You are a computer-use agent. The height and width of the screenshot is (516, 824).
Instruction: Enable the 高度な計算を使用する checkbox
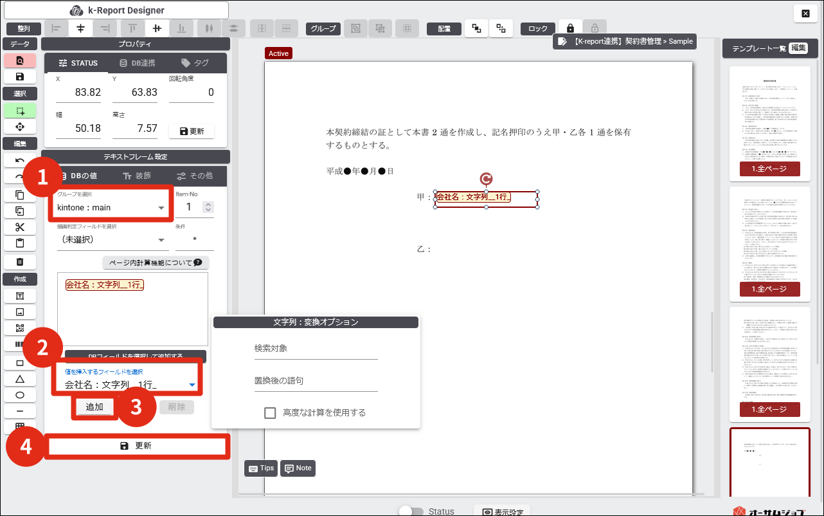(271, 412)
